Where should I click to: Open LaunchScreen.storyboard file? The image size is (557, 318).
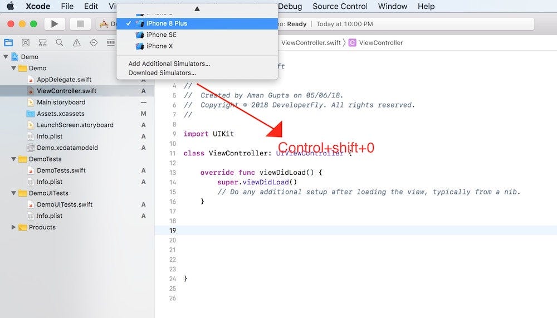pos(75,125)
